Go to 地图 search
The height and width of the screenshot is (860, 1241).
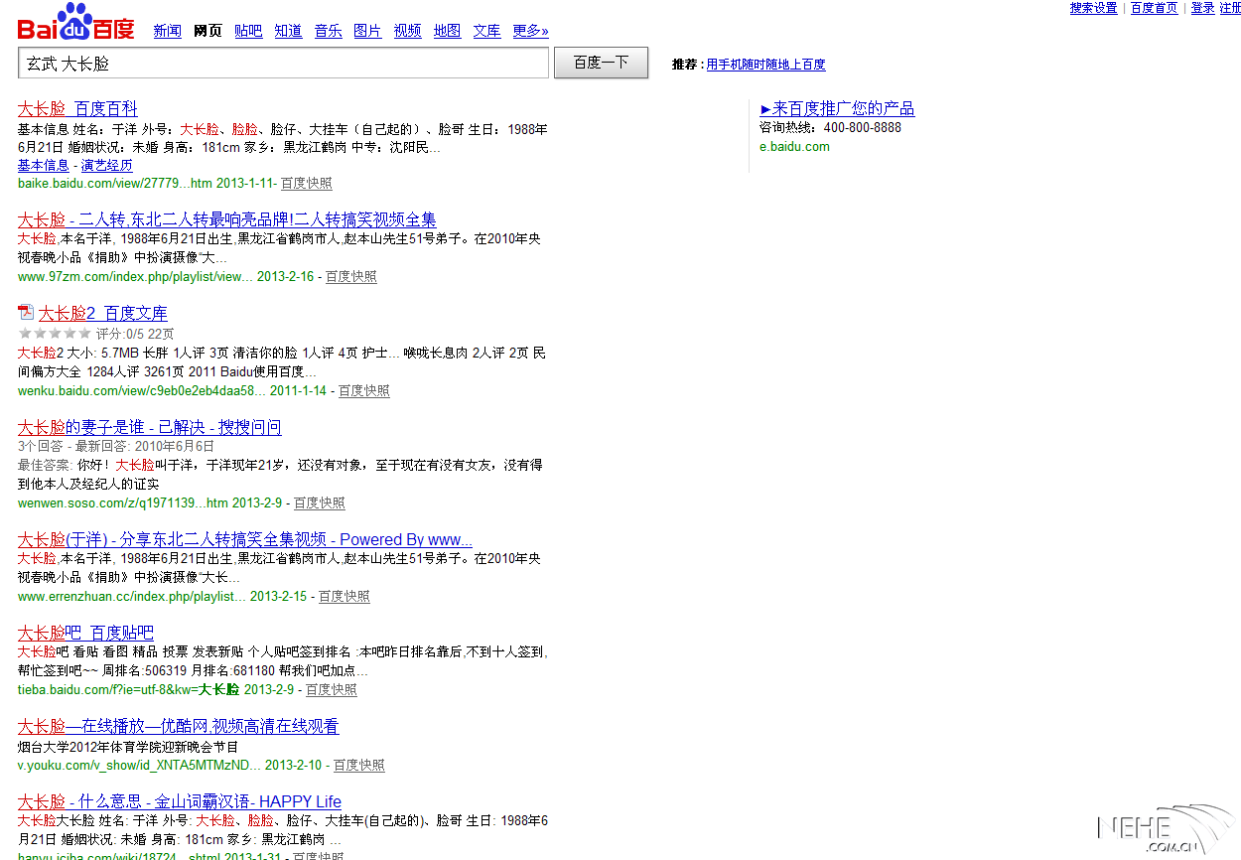click(447, 31)
